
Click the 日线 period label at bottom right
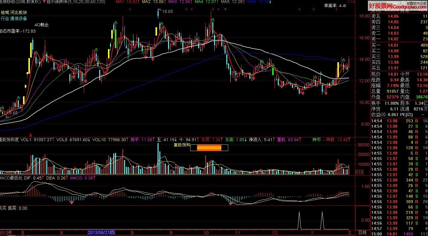tap(362, 232)
